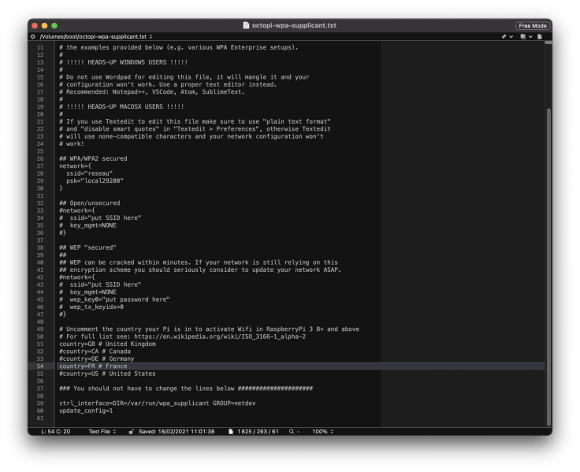
Task: Minimize the window with the yellow button
Action: click(44, 25)
